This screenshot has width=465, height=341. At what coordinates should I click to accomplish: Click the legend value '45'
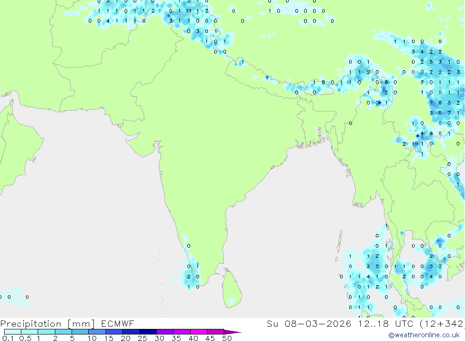tap(210, 338)
